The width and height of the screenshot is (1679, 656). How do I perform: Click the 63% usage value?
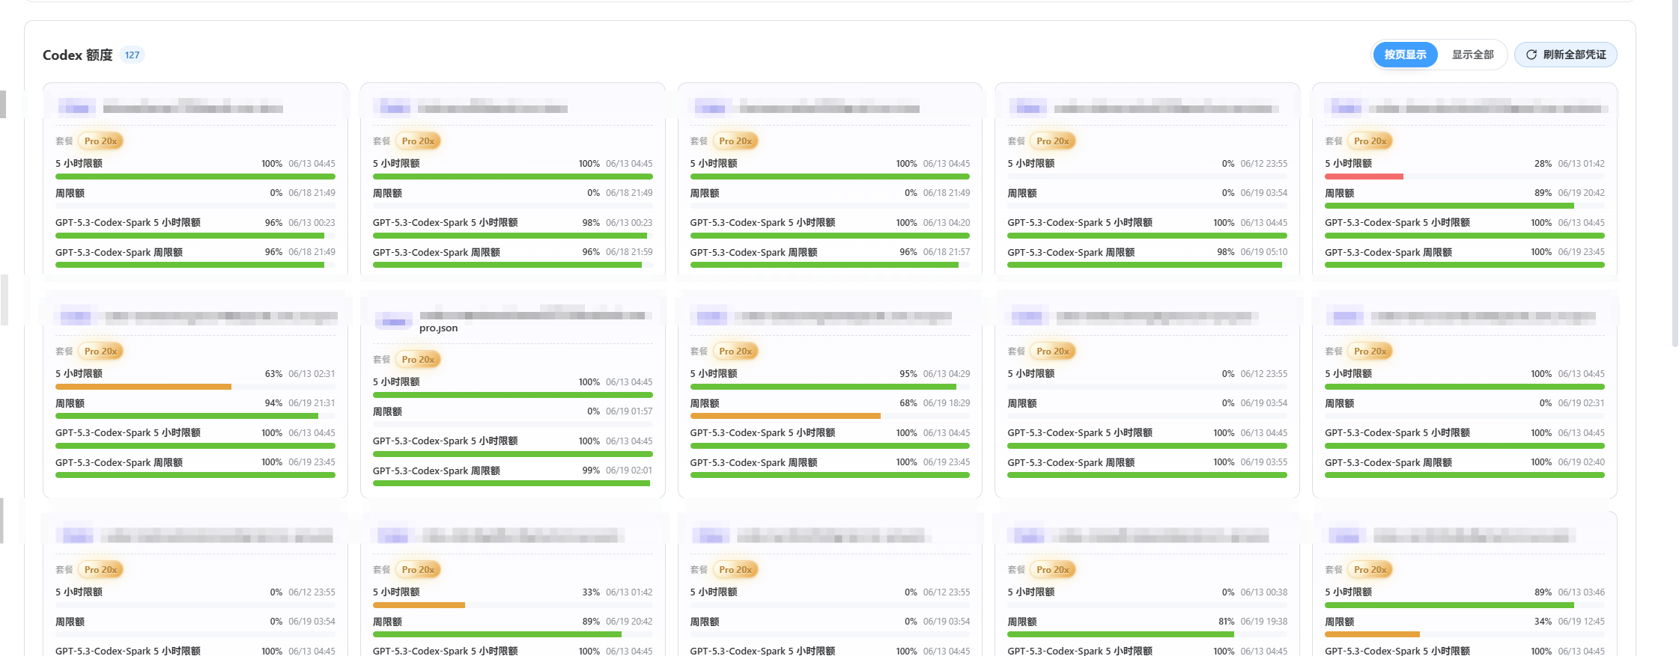pyautogui.click(x=273, y=374)
